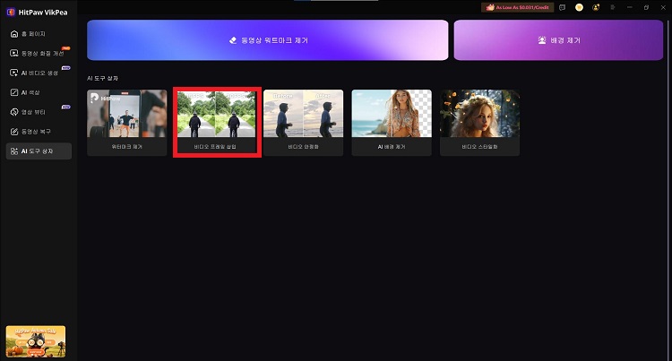This screenshot has width=672, height=361.
Task: Open 동영상 화질 개선 video enhancer section
Action: (x=39, y=53)
